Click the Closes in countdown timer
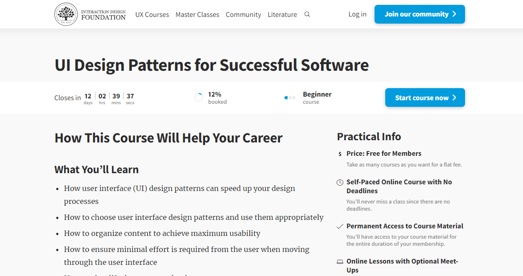 tap(95, 98)
